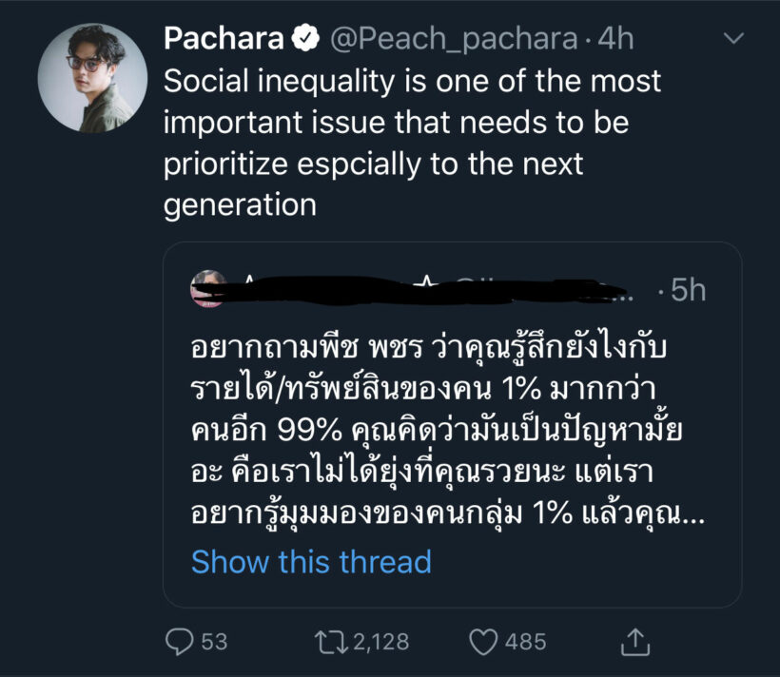Open Pachara's profile picture

coord(92,78)
